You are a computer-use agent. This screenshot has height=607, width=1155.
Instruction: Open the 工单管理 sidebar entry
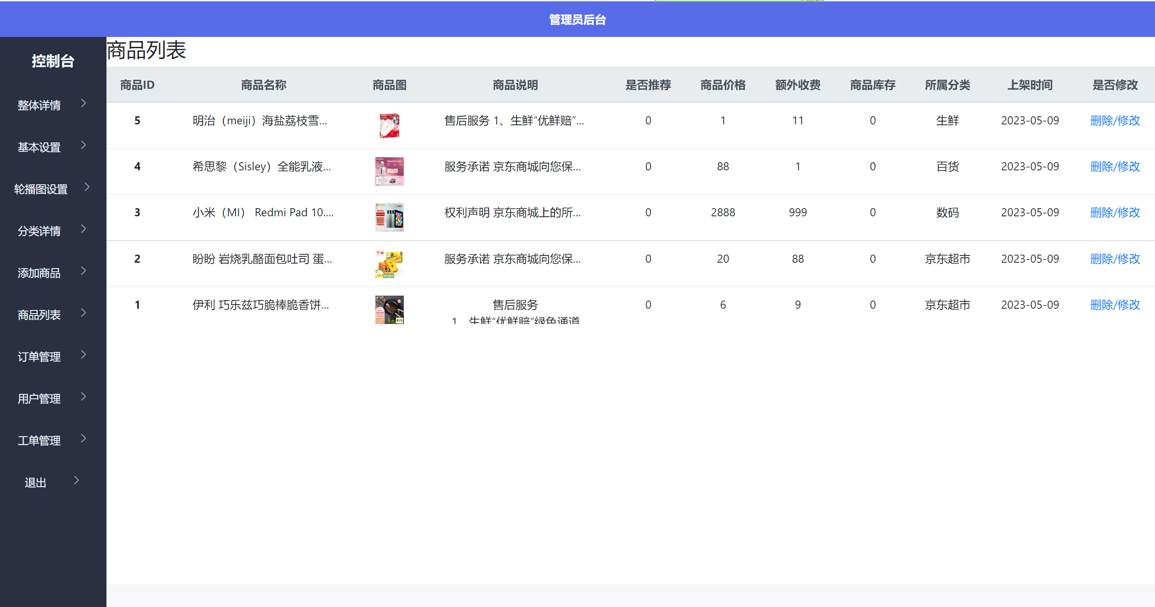pos(39,441)
